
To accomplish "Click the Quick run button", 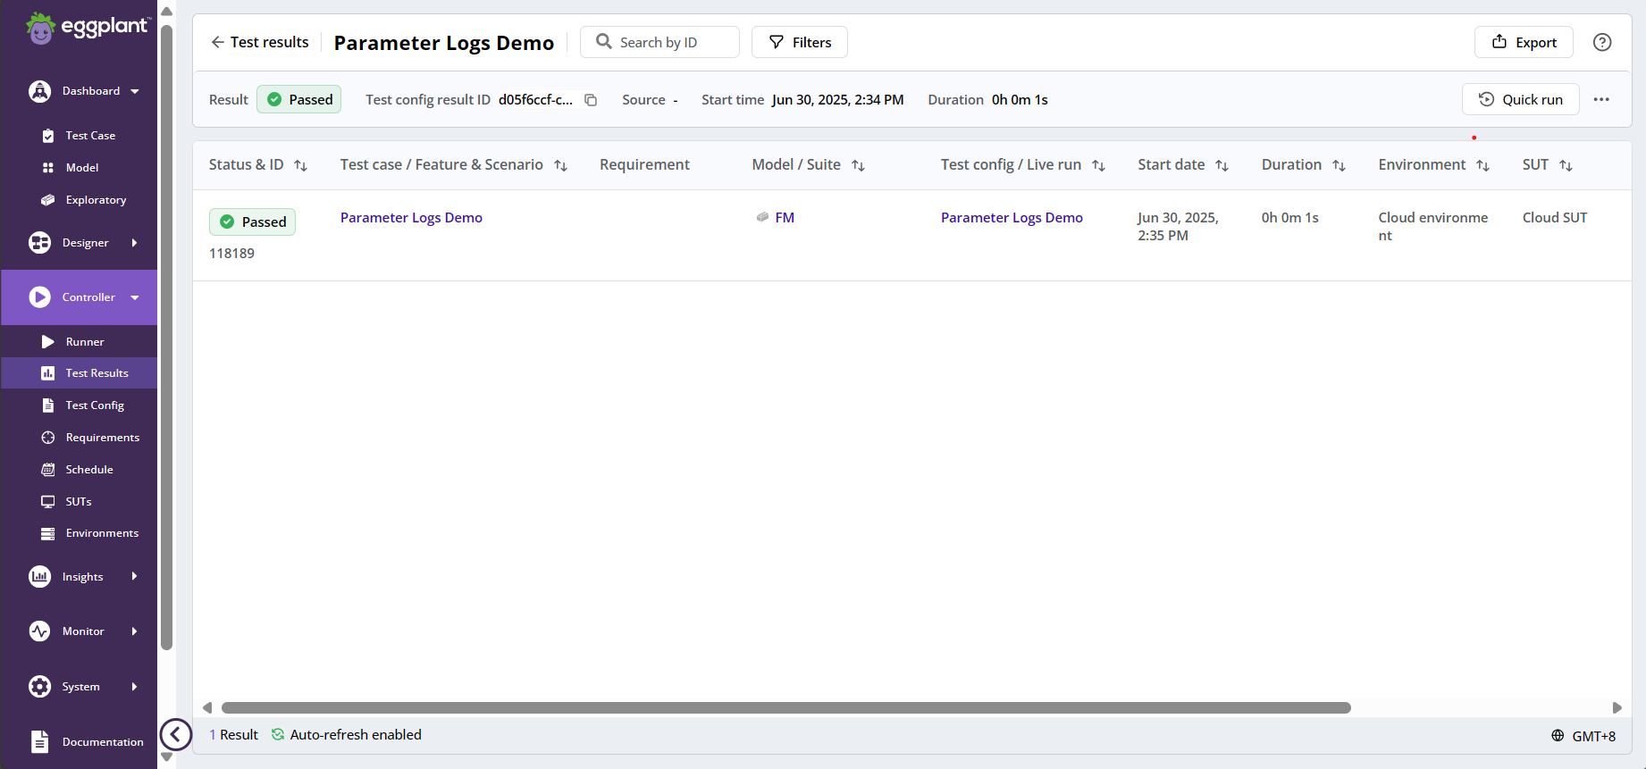I will tap(1521, 99).
